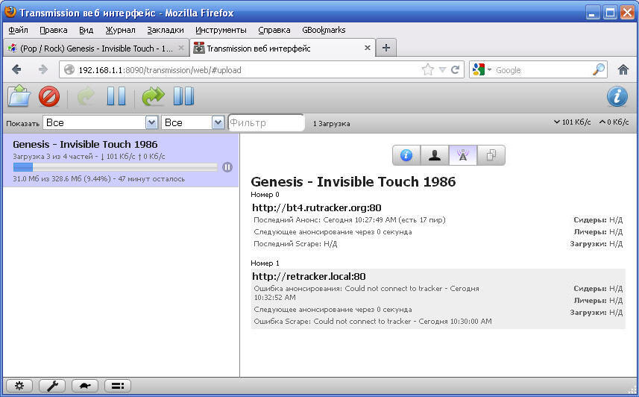Open the state filter dropdown showing Все
Viewport: 639px width, 397px height.
[x=100, y=122]
